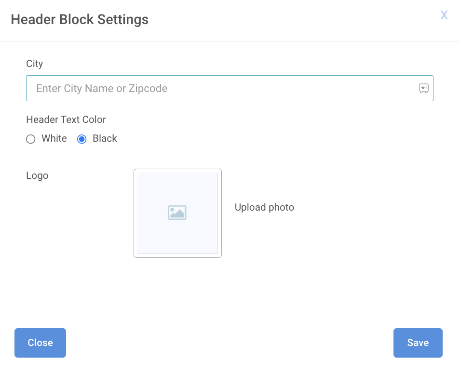Click the Header Text Color label

(66, 120)
